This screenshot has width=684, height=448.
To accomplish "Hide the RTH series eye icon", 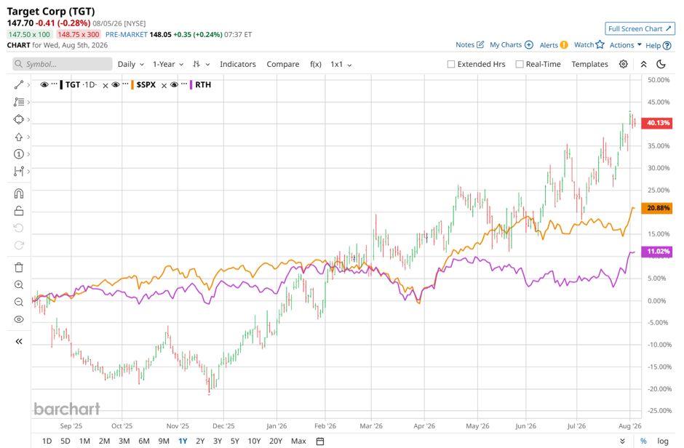I will tap(174, 84).
